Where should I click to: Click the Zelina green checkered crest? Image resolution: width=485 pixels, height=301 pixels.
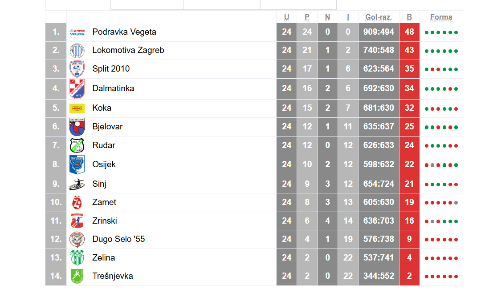[x=77, y=258]
